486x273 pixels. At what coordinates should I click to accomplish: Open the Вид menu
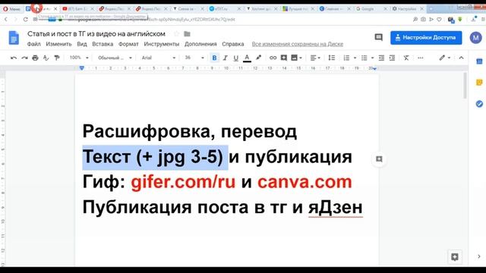(82, 44)
